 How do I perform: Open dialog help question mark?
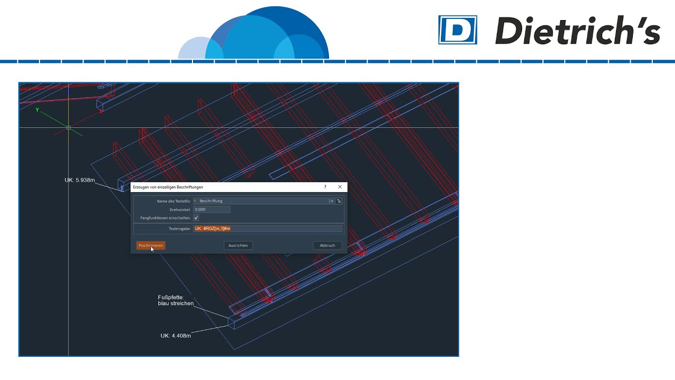[x=325, y=187]
